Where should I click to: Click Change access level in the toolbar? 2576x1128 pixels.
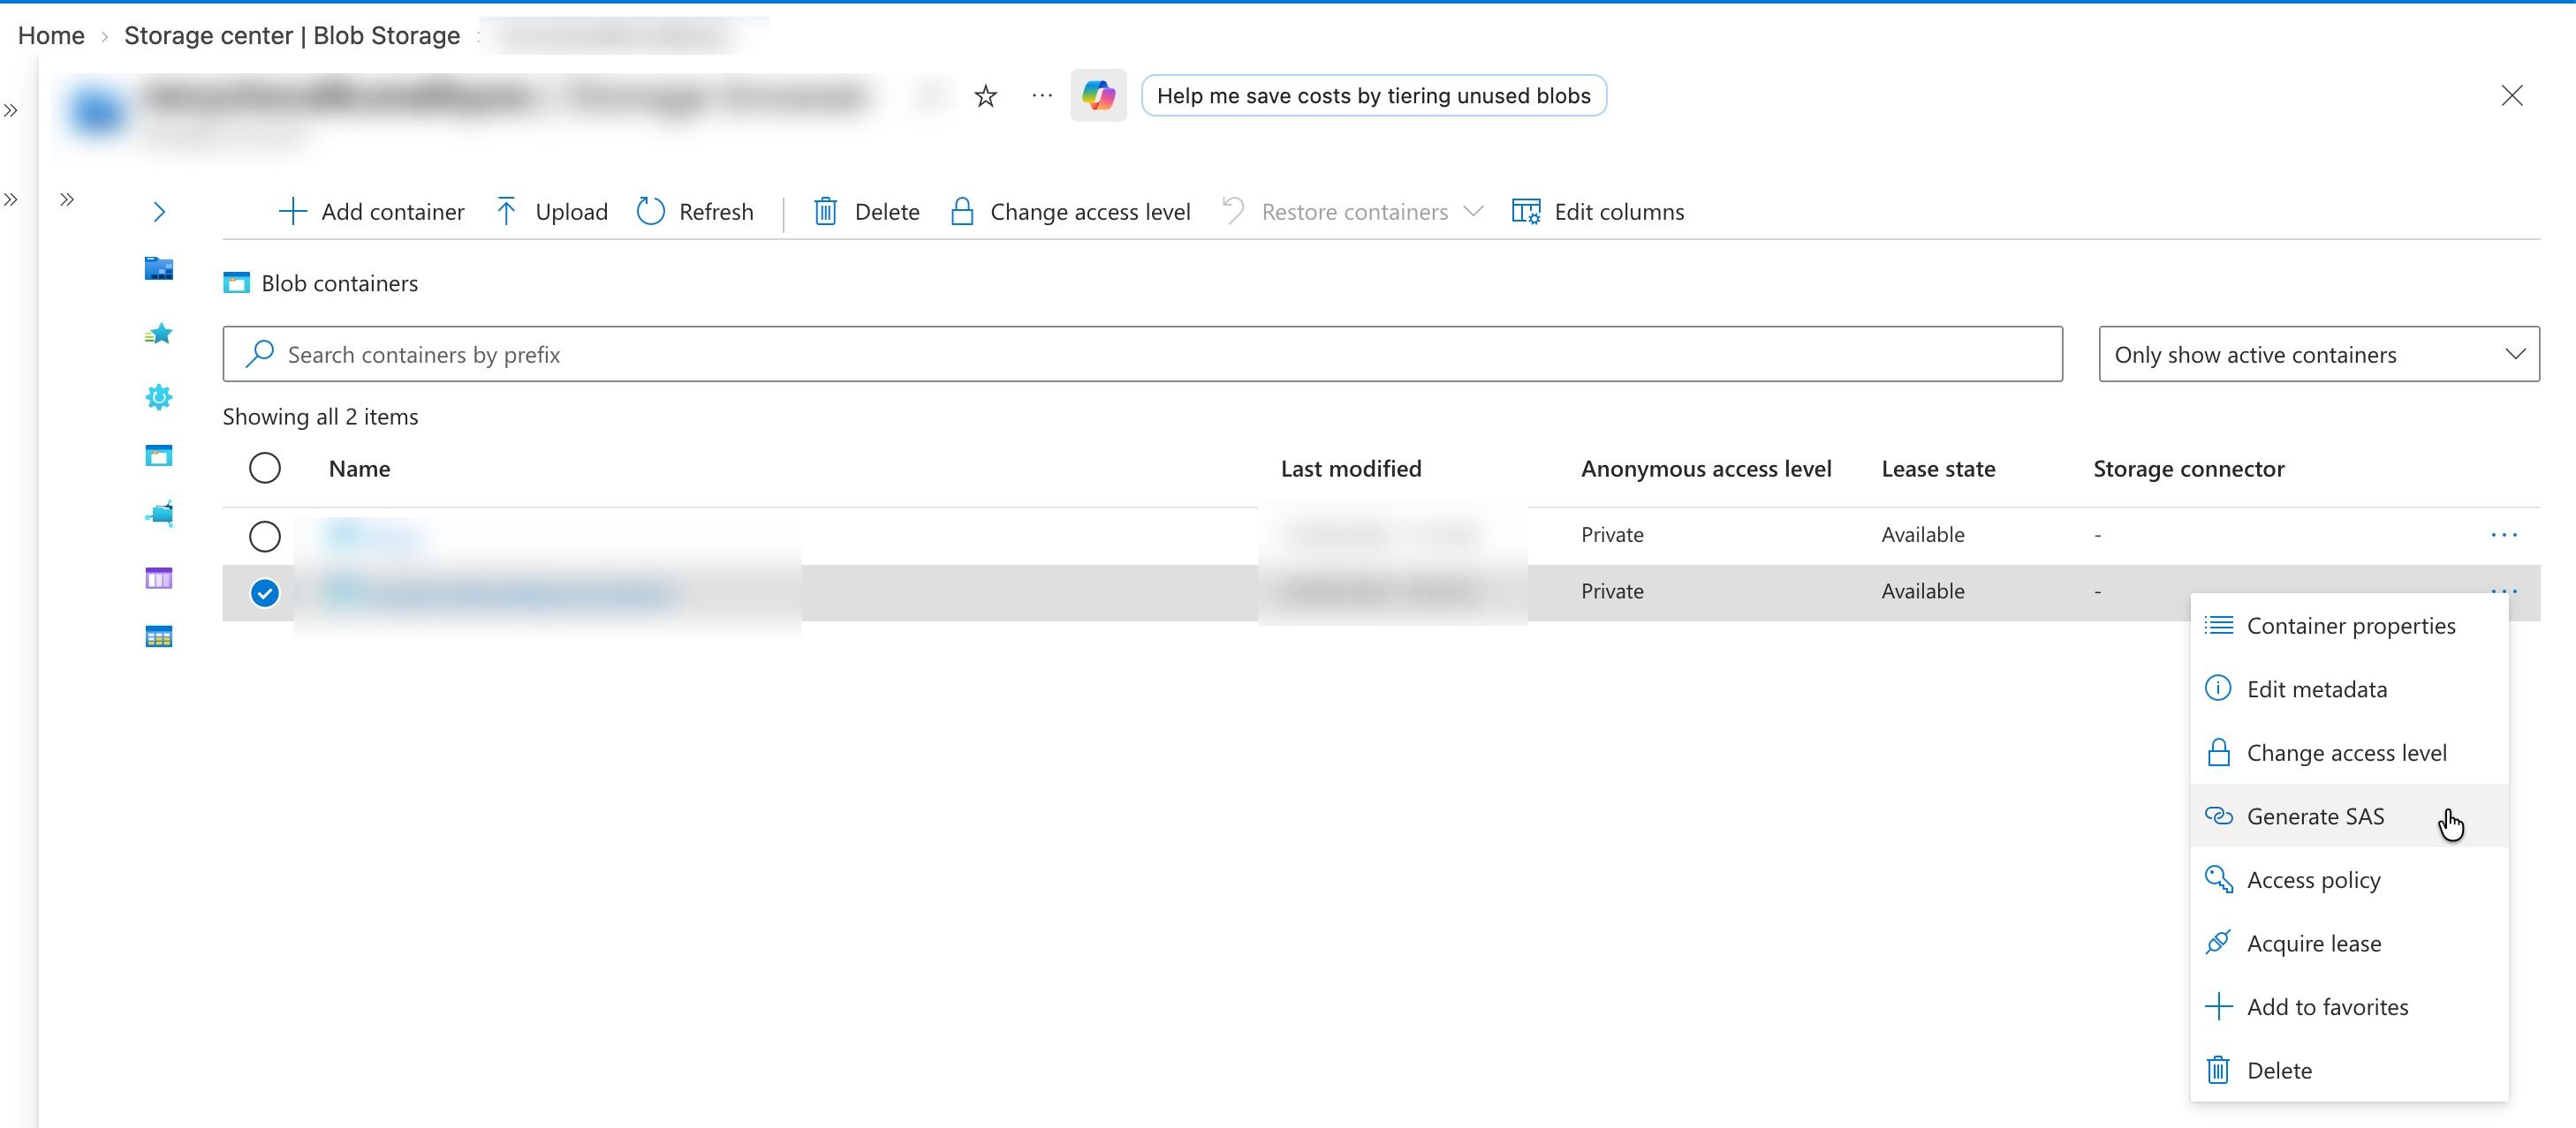pos(1070,212)
